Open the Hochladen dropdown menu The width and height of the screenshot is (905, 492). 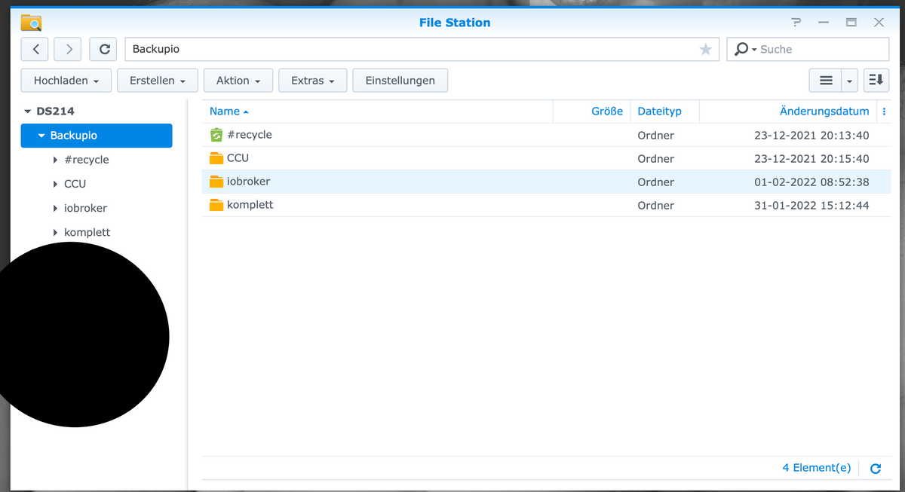tap(66, 81)
